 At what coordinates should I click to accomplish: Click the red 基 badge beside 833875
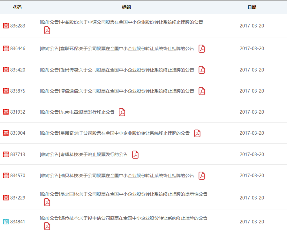click(x=6, y=91)
